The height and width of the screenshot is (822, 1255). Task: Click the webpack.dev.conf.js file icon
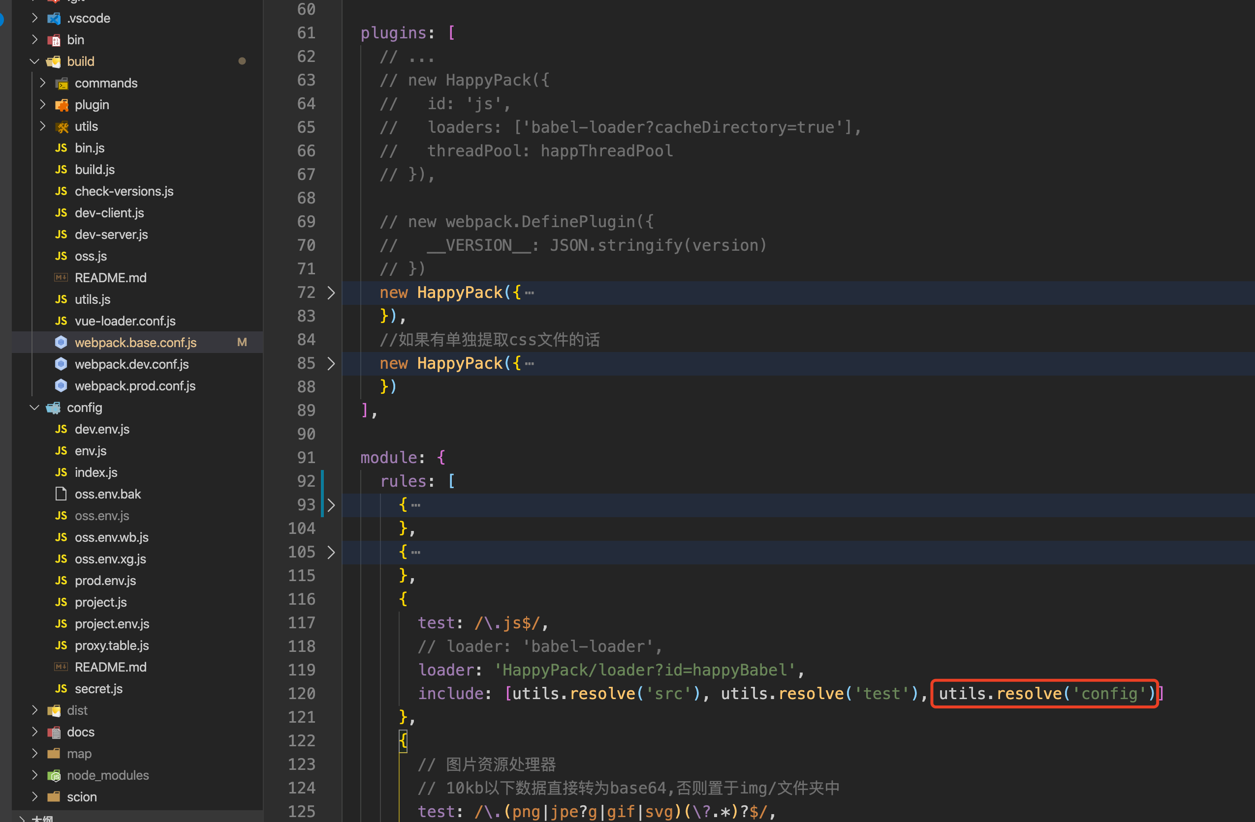61,364
